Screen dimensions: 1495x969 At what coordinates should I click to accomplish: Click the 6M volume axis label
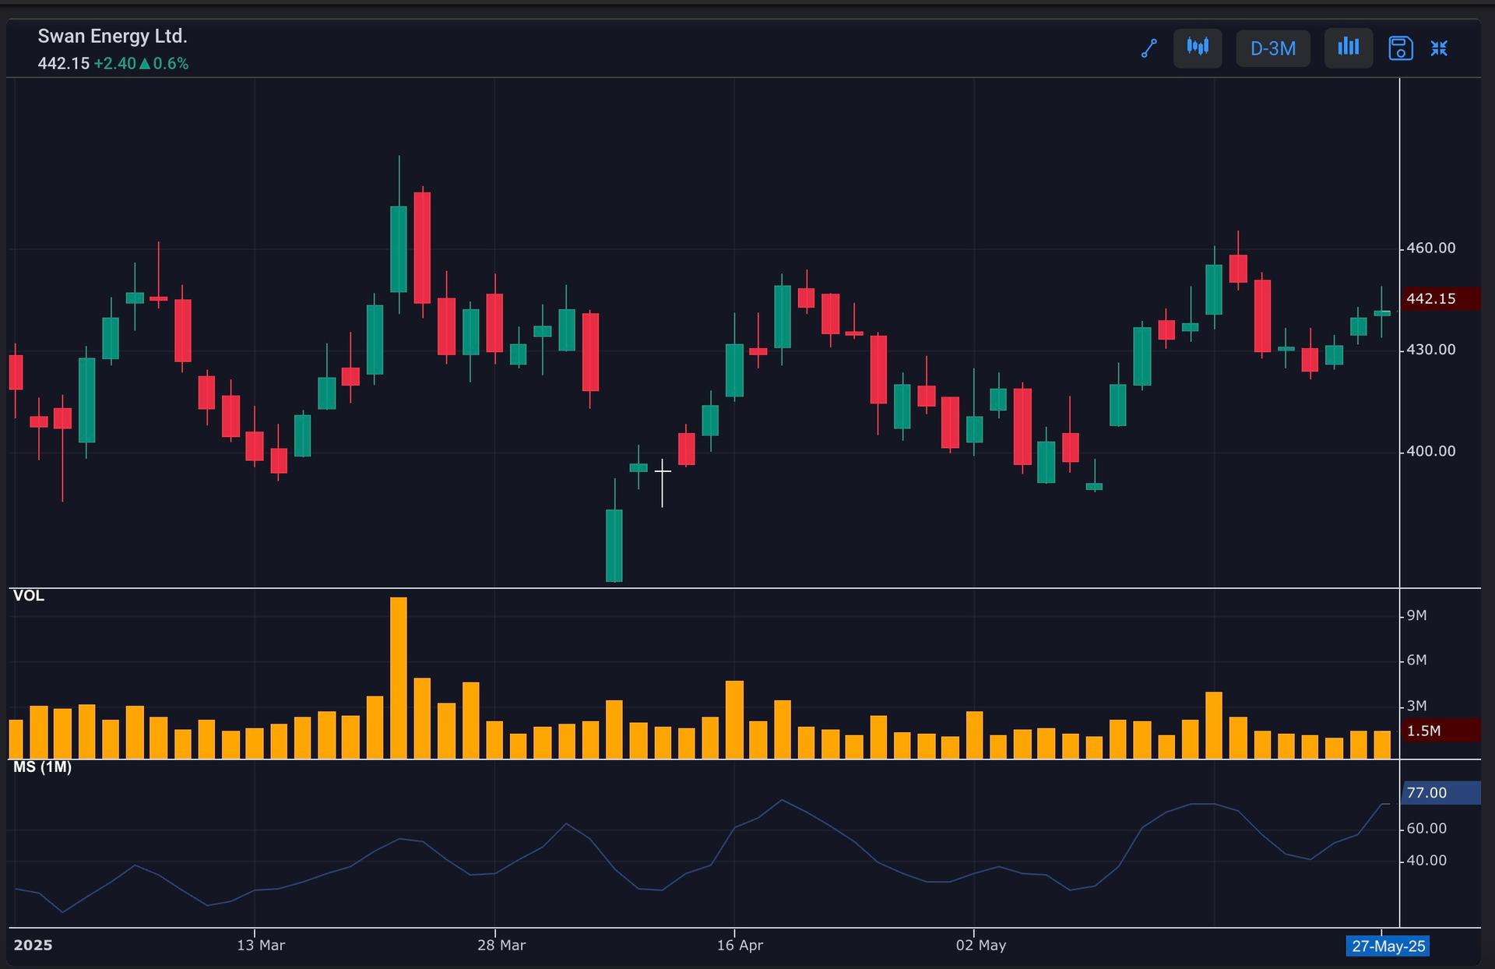coord(1416,661)
